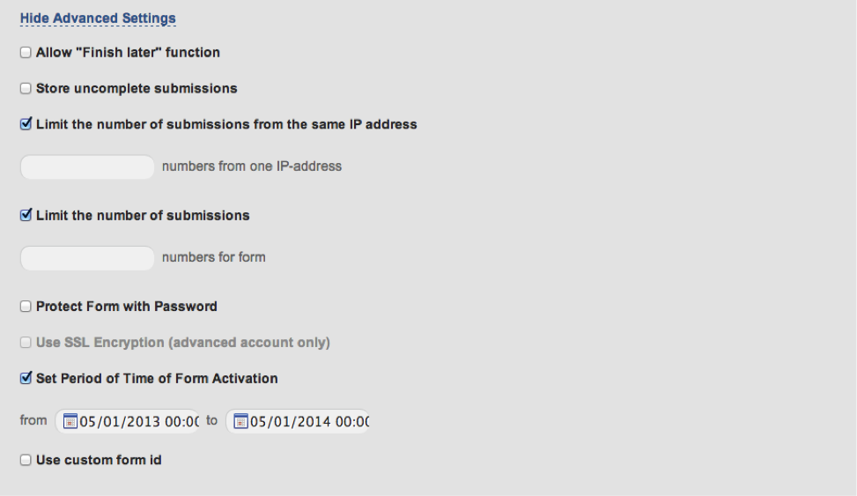Click the "from" label before start date
Image resolution: width=857 pixels, height=496 pixels.
click(33, 420)
